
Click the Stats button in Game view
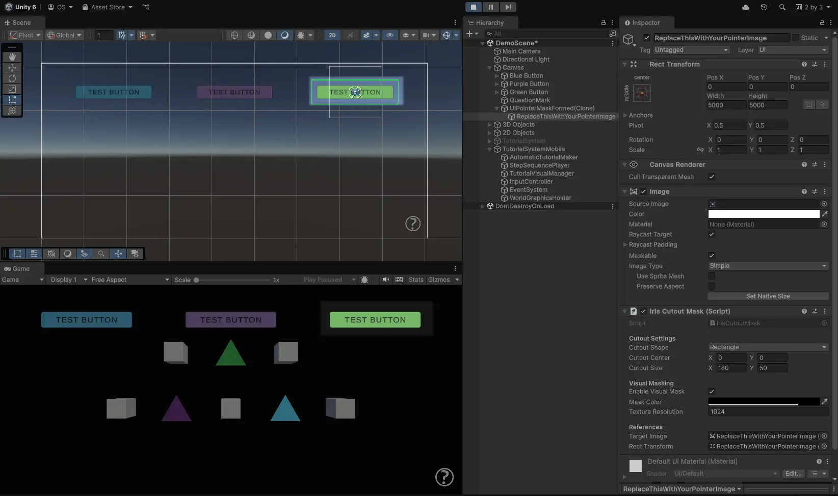(416, 280)
